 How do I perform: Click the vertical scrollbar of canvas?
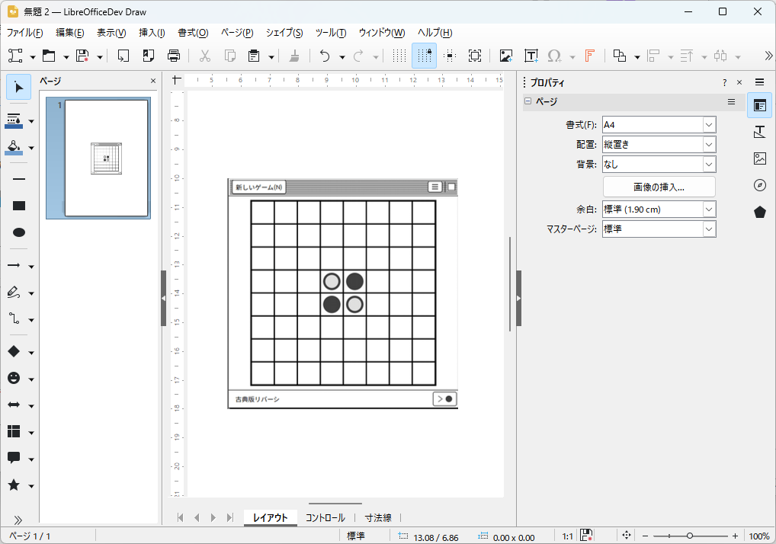(x=509, y=284)
